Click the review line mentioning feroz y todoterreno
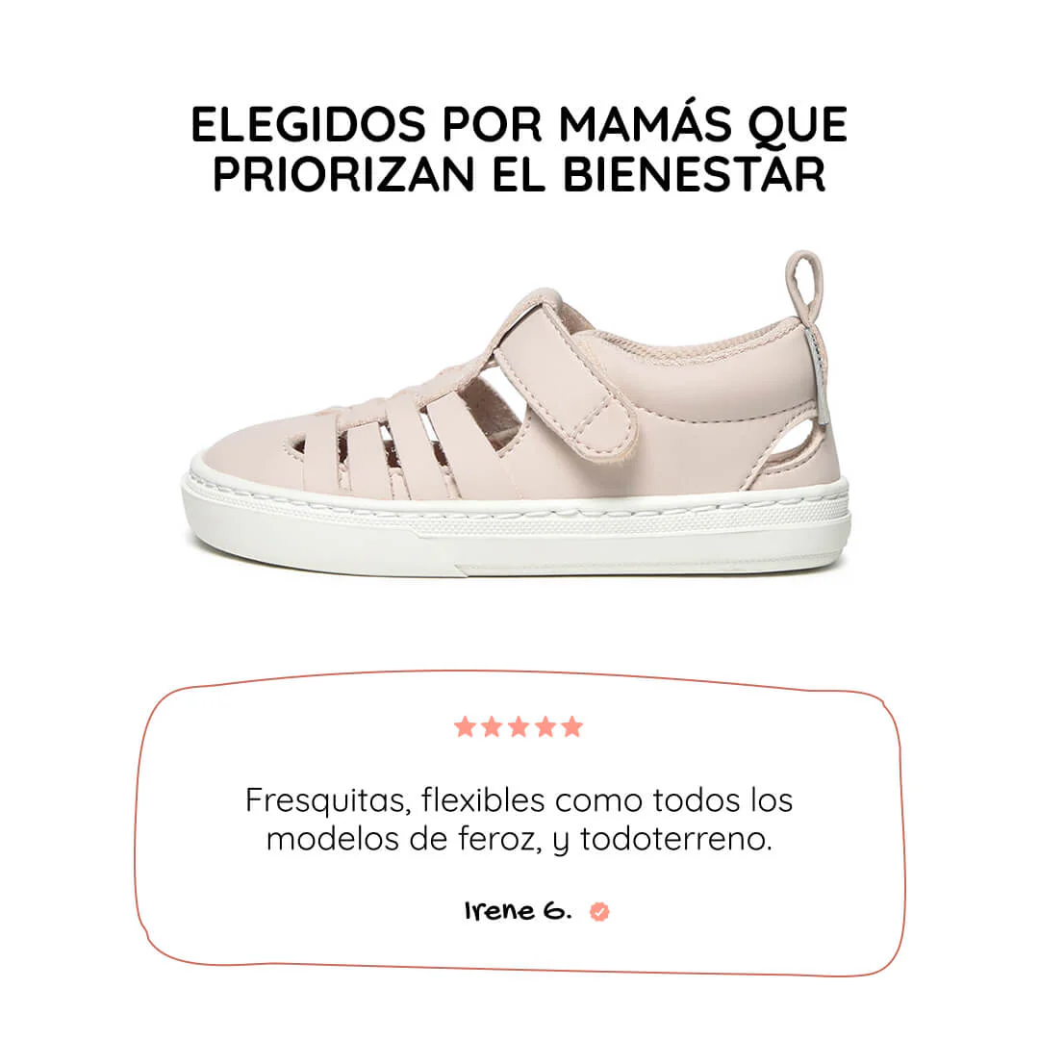The height and width of the screenshot is (1039, 1039). pos(519,839)
